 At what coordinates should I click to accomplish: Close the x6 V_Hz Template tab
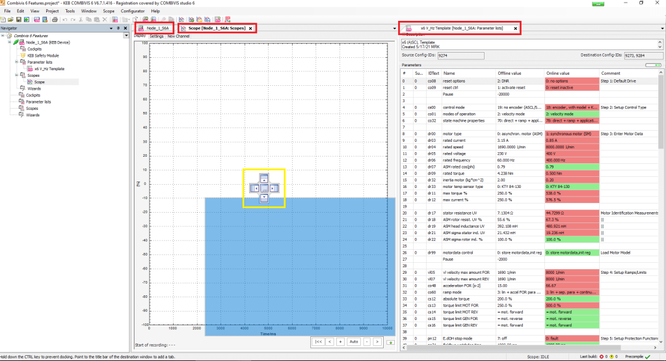coord(516,29)
